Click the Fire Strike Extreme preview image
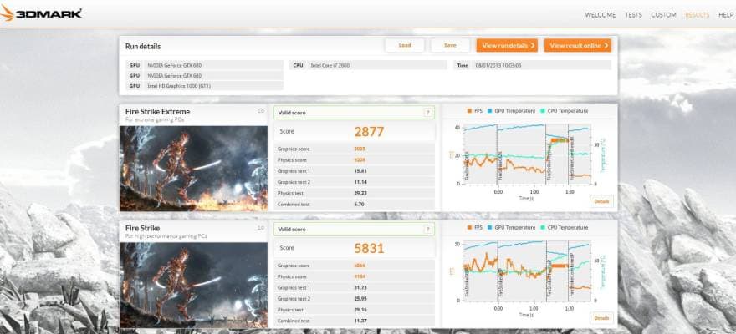This screenshot has height=334, width=736. coord(193,169)
